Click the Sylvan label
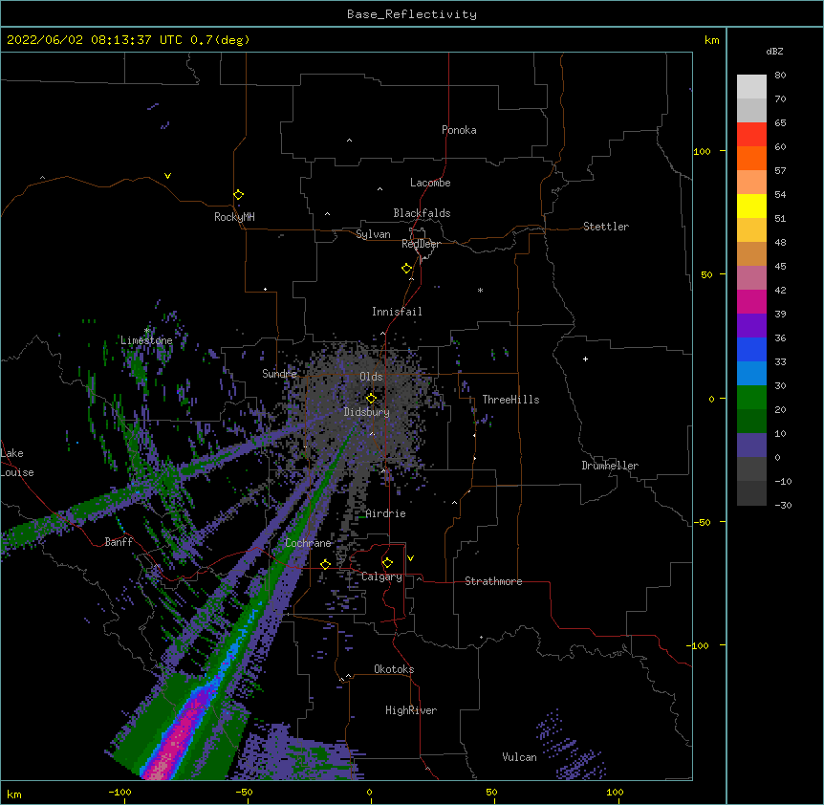The image size is (824, 805). (x=373, y=234)
